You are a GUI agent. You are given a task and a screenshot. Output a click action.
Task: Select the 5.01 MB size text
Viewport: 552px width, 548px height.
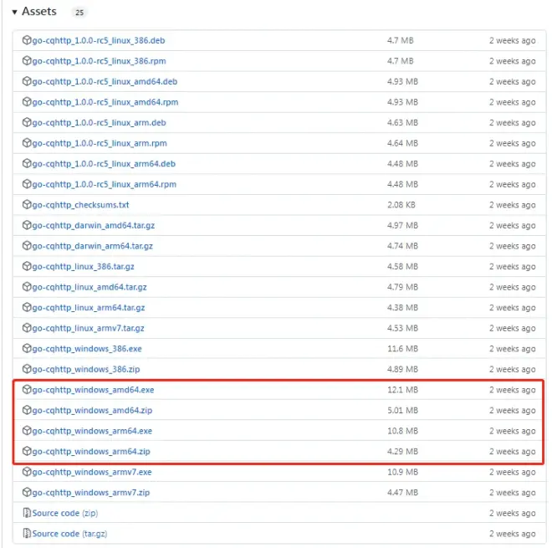pyautogui.click(x=402, y=410)
